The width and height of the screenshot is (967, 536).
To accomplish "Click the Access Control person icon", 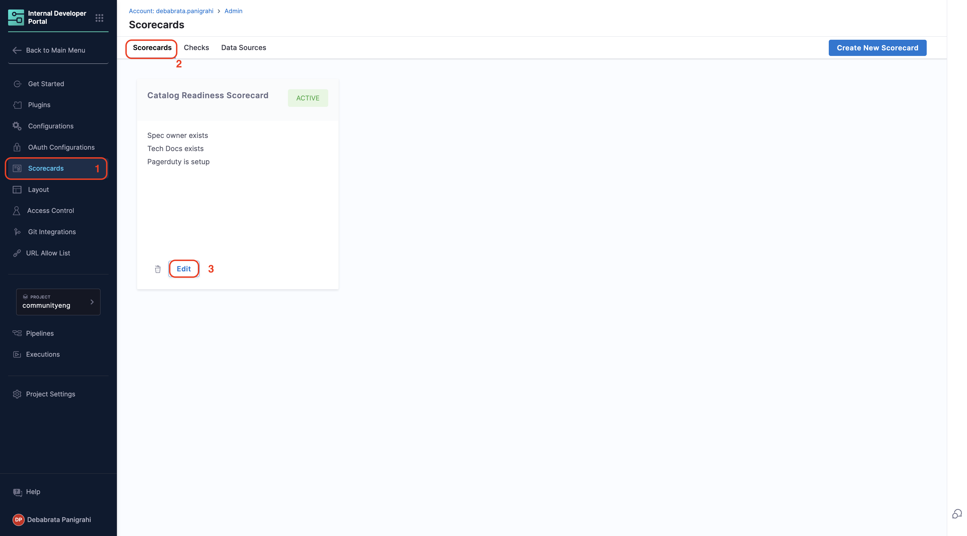I will pyautogui.click(x=17, y=211).
